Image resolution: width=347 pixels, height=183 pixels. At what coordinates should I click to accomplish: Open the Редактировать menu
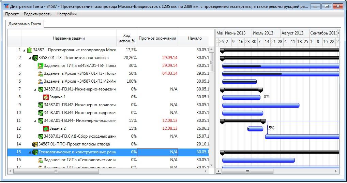tap(37, 14)
